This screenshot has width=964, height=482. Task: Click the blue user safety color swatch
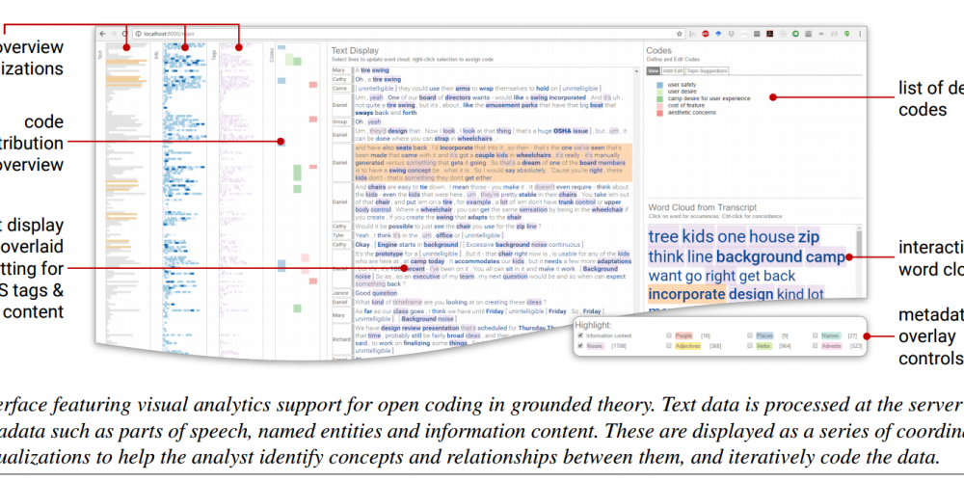pos(658,84)
